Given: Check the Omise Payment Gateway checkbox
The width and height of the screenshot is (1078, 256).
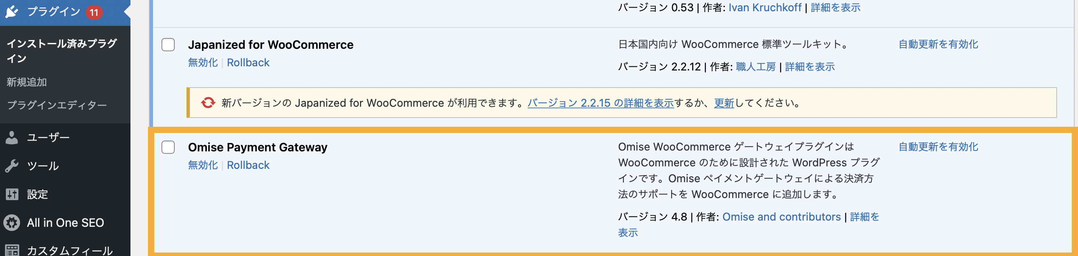Looking at the screenshot, I should click(x=168, y=147).
